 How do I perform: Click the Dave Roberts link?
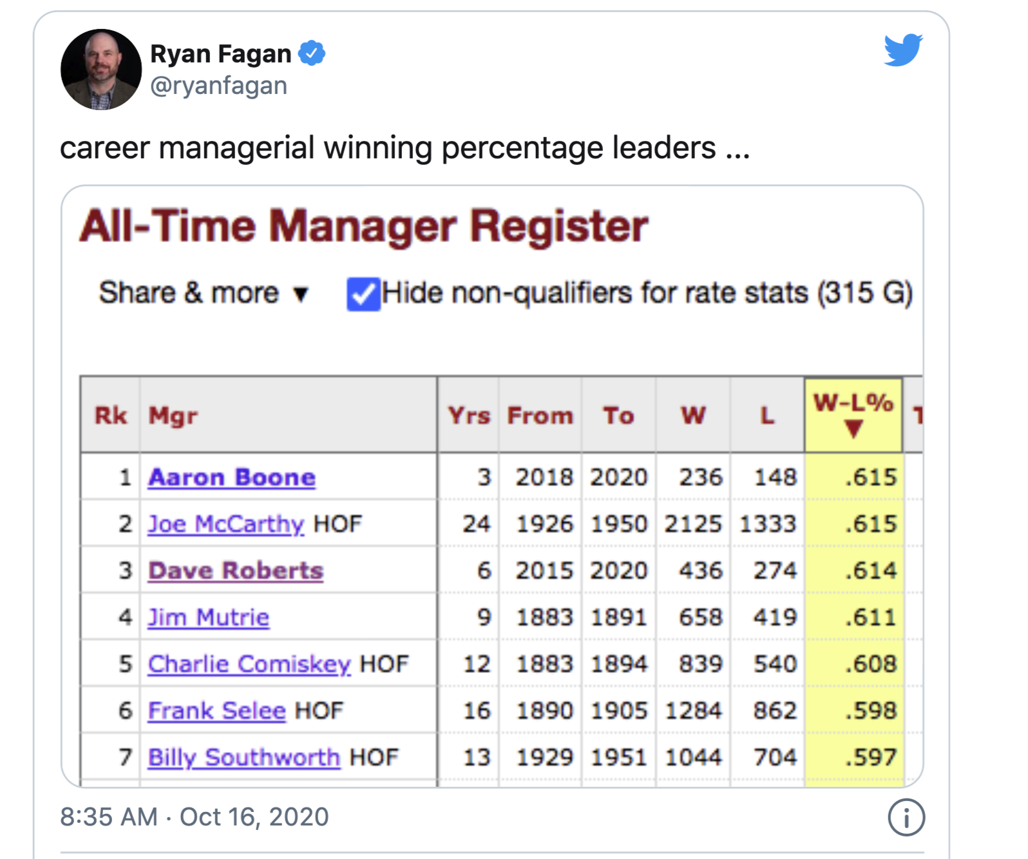236,571
